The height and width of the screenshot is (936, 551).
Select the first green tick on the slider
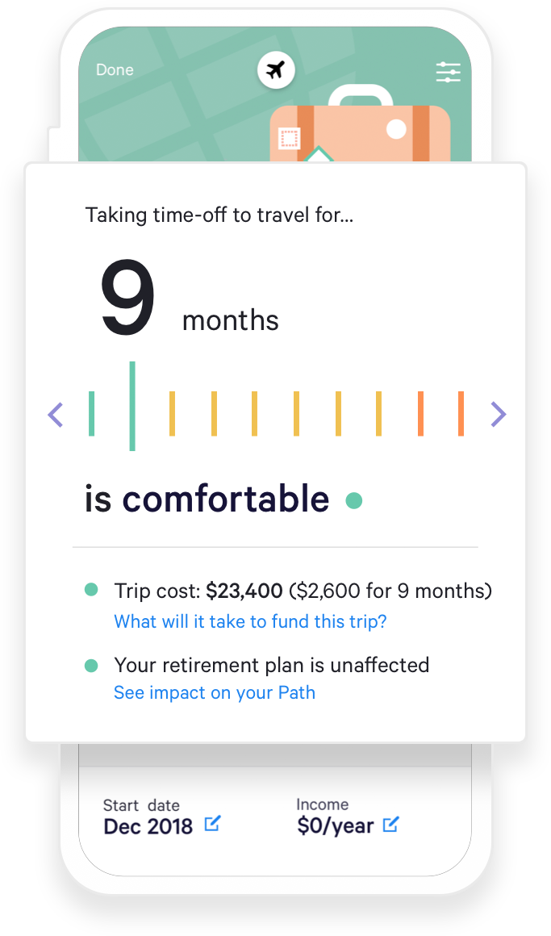click(91, 414)
